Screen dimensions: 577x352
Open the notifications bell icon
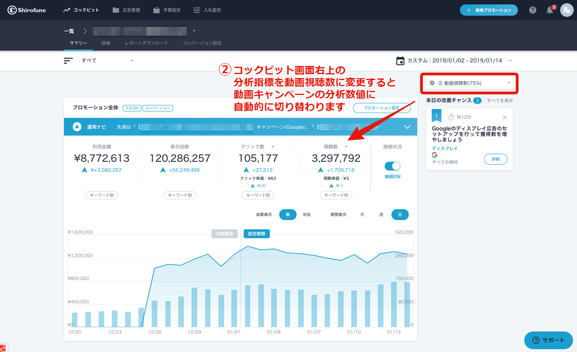tap(550, 10)
